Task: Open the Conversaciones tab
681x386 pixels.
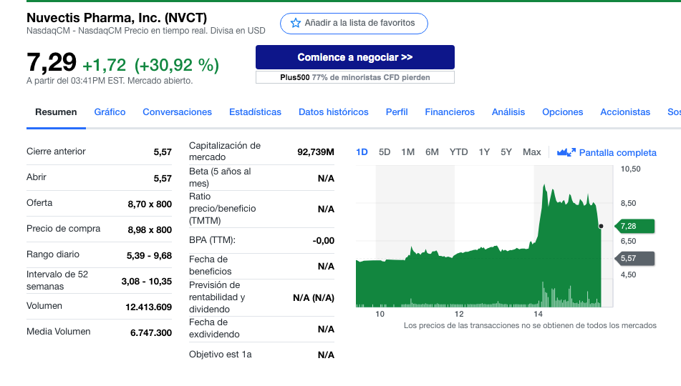Action: 177,112
